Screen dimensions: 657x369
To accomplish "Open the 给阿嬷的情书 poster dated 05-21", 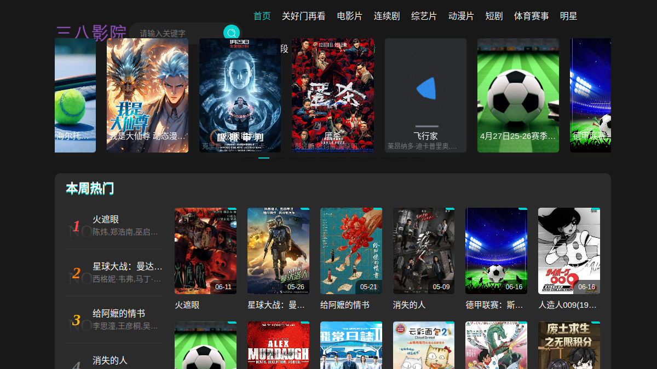I will 351,251.
